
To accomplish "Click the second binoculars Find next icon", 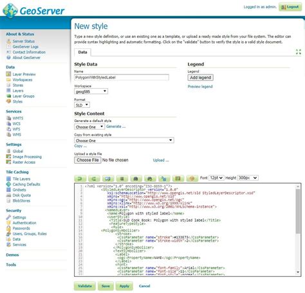I will click(x=150, y=178).
